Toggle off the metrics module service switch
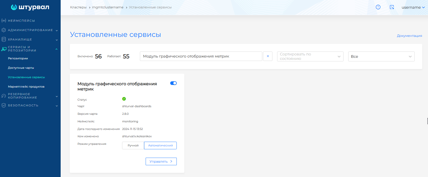428x177 pixels. [x=173, y=83]
